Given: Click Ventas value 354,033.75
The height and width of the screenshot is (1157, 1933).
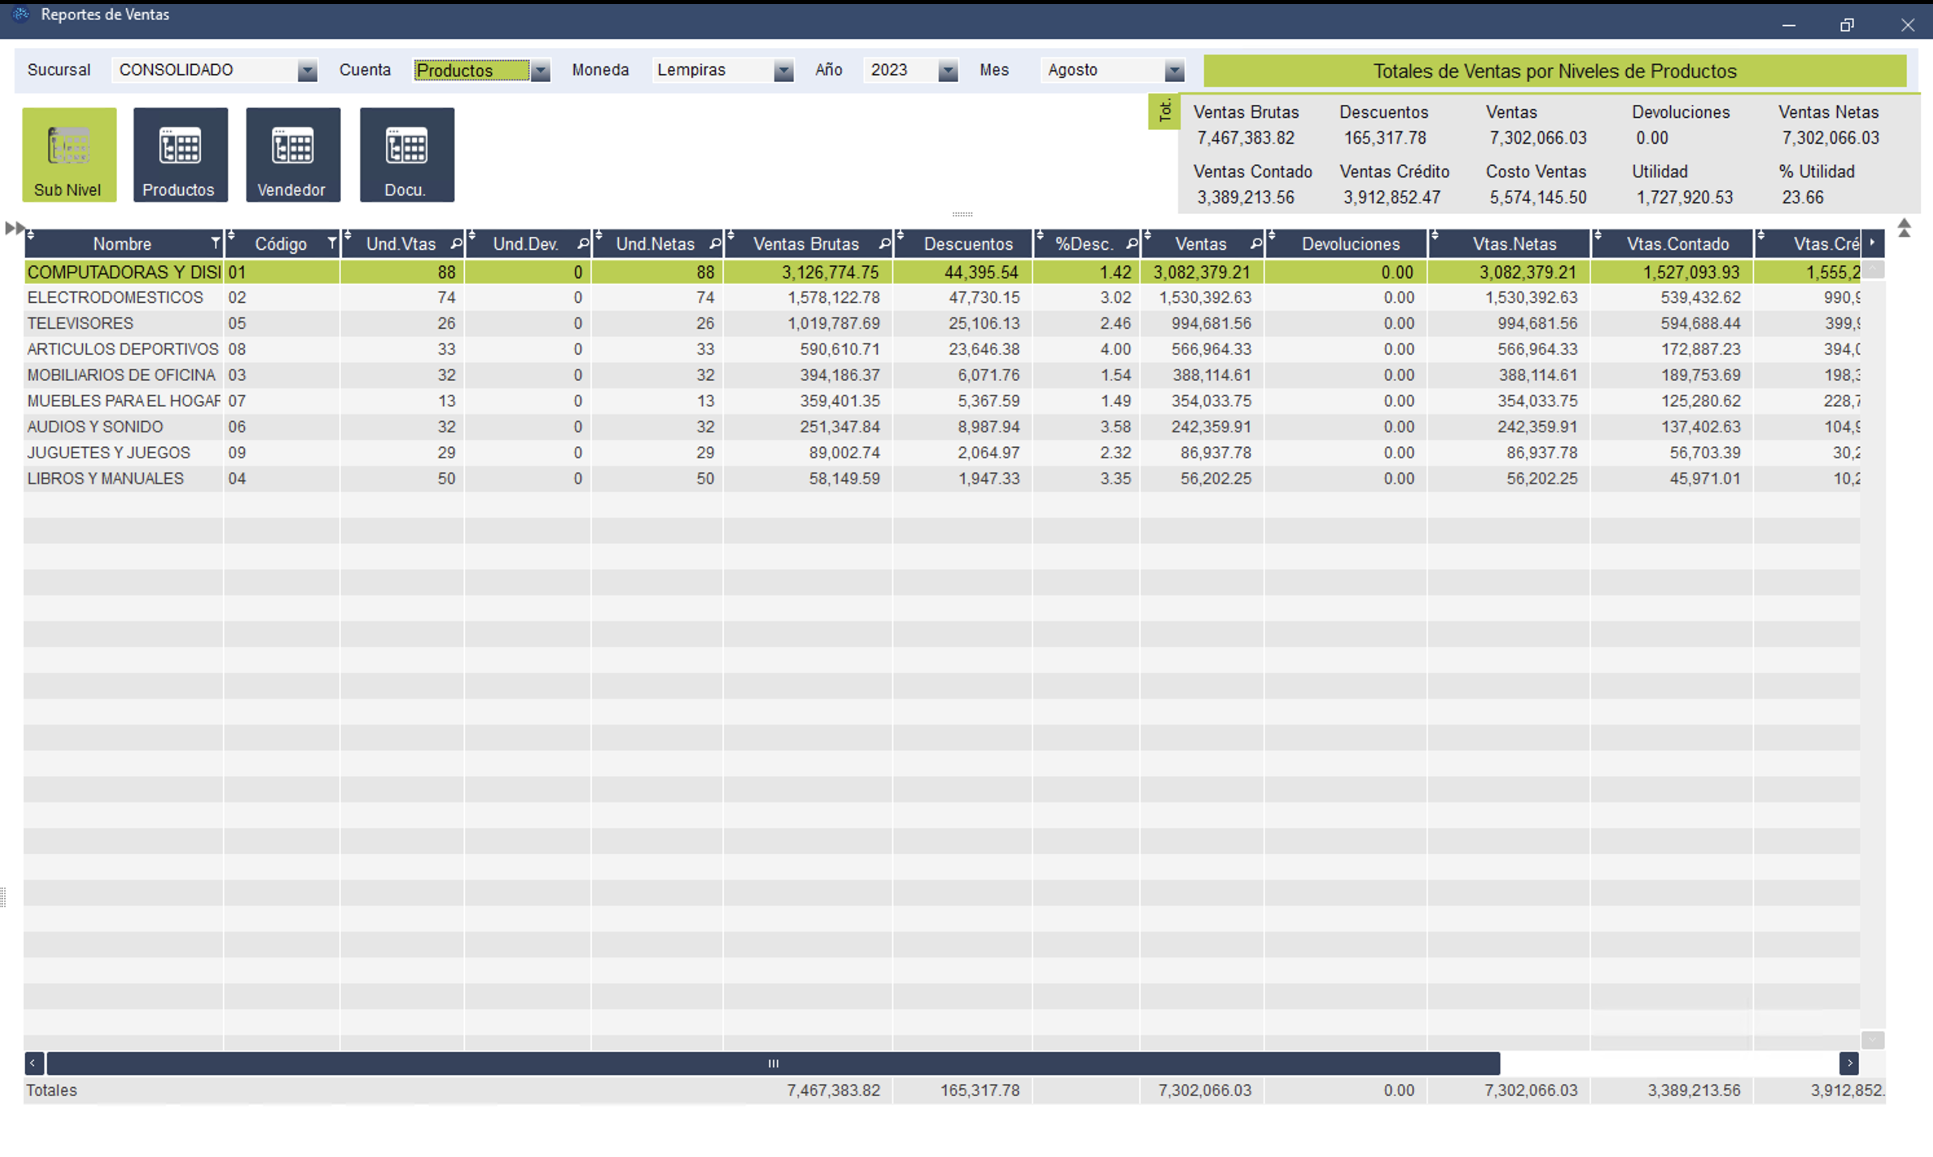Looking at the screenshot, I should point(1211,401).
